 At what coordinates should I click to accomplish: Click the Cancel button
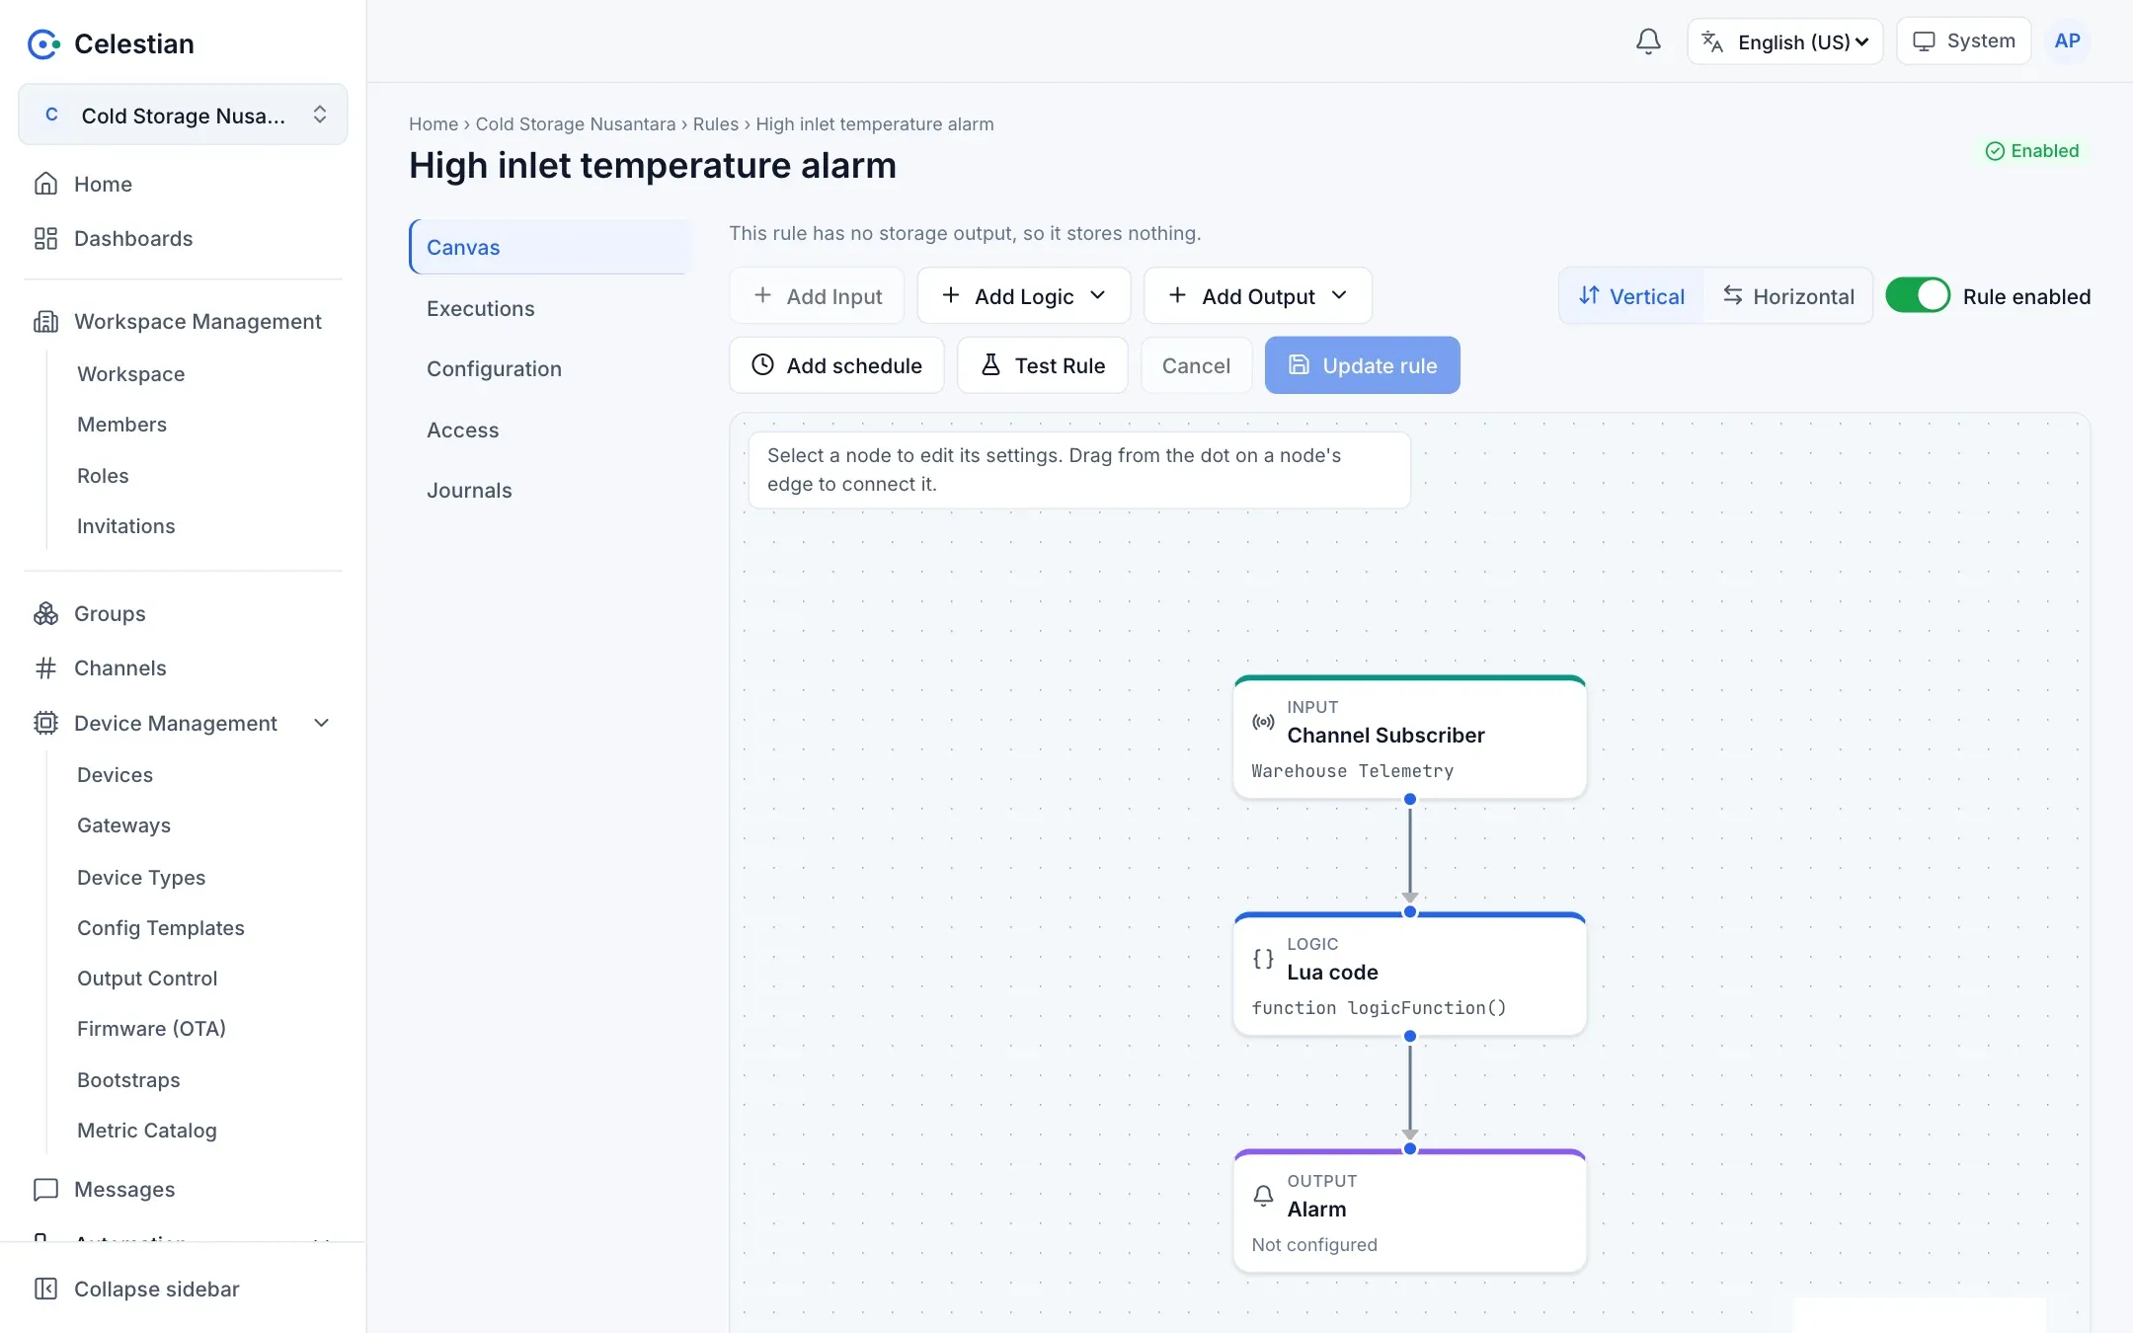tap(1196, 365)
